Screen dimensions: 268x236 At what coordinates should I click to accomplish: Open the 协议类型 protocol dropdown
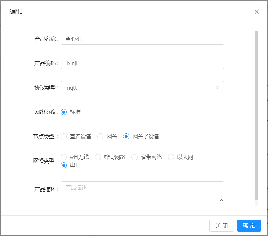click(x=142, y=87)
